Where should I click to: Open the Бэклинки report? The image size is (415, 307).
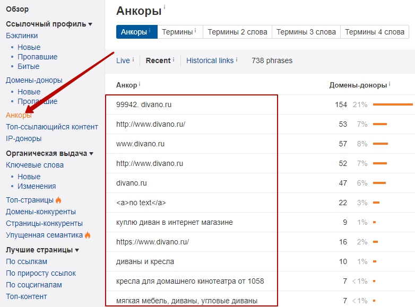[22, 36]
